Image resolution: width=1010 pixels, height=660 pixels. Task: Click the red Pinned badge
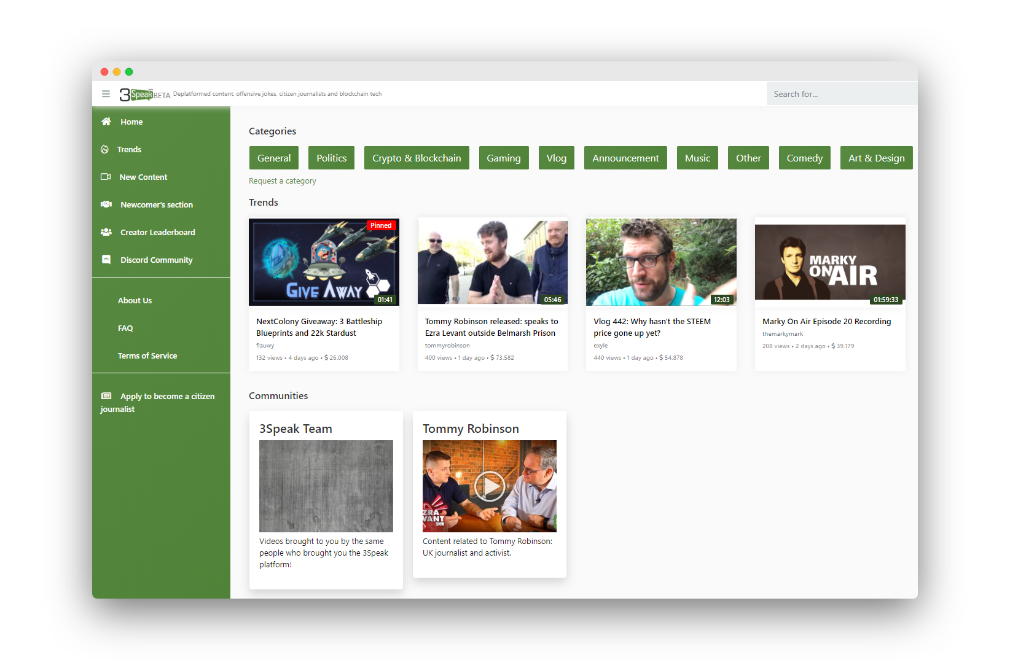[x=381, y=225]
